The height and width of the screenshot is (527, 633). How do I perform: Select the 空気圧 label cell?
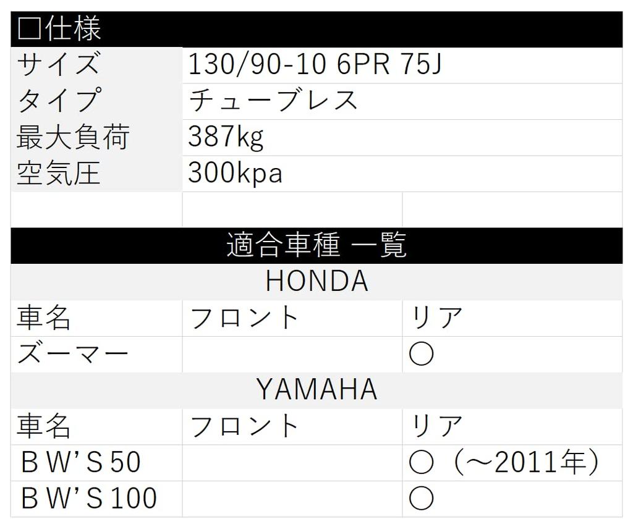(x=58, y=174)
